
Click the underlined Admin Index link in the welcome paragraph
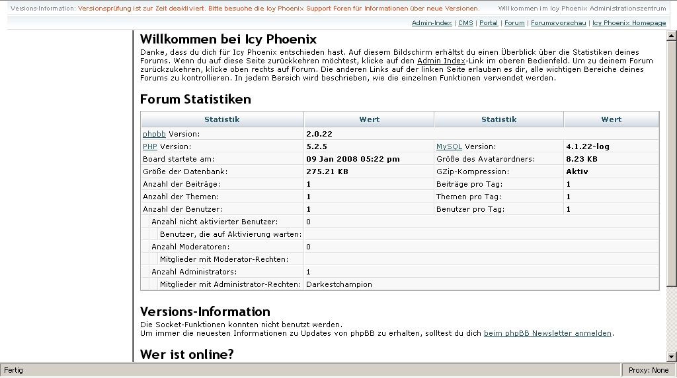click(440, 61)
